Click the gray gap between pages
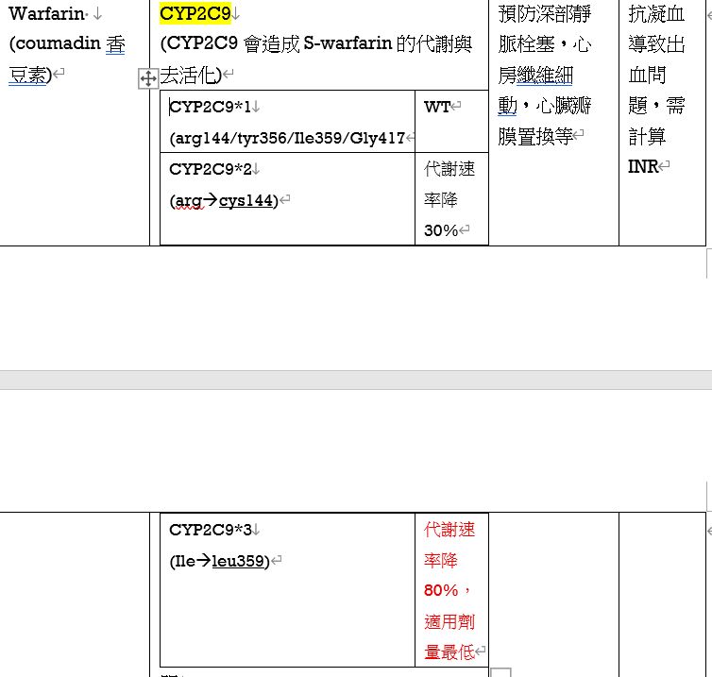The image size is (712, 677). [356, 380]
